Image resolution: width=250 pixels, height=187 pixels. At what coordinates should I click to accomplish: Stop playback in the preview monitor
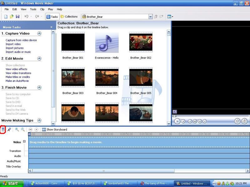(x=183, y=121)
